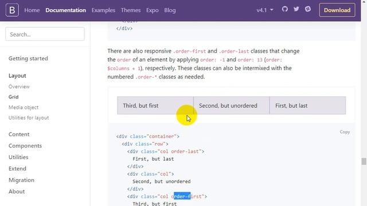Click the '.order-first' inline code text
The height and width of the screenshot is (206, 367).
pyautogui.click(x=189, y=51)
